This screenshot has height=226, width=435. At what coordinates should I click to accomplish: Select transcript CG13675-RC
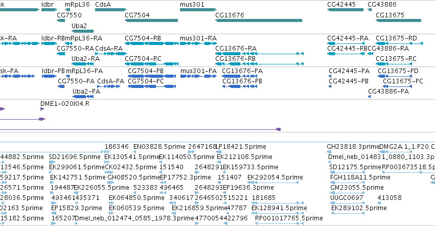[x=395, y=64]
